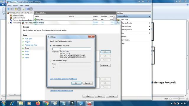Select the Scope wizard step
The height and width of the screenshot is (106, 189).
tap(27, 48)
